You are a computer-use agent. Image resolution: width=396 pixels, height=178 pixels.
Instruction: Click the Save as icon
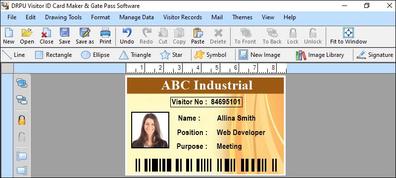85,36
